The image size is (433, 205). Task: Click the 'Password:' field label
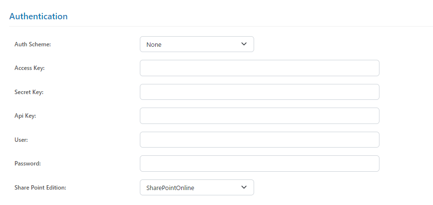[x=27, y=164]
